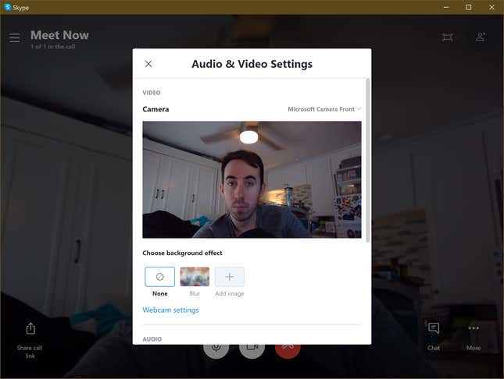Open the Chat panel
This screenshot has width=504, height=379.
pyautogui.click(x=434, y=328)
